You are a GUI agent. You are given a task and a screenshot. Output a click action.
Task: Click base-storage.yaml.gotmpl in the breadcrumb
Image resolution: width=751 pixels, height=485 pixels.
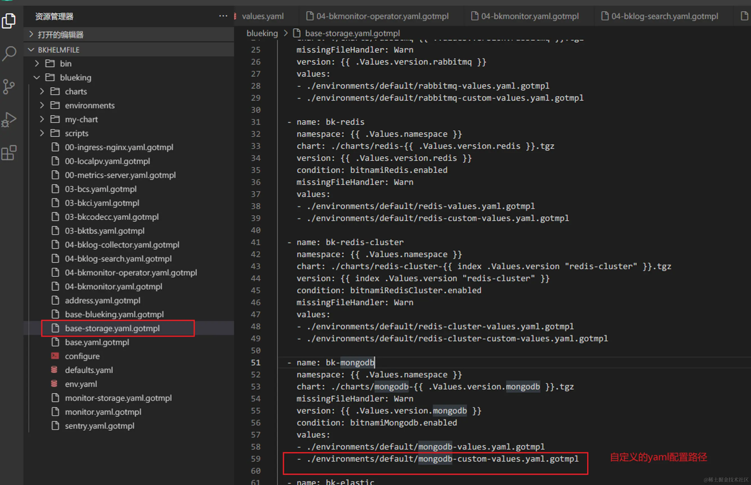tap(352, 33)
